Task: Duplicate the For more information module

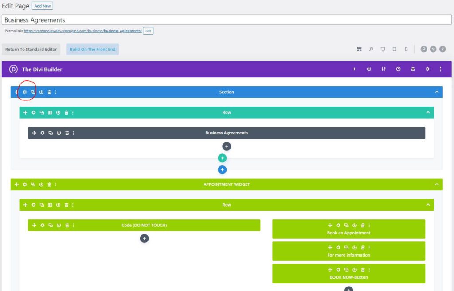Action: (347, 248)
